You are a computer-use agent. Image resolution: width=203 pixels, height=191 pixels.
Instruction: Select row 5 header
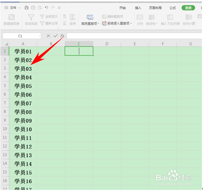(5, 85)
